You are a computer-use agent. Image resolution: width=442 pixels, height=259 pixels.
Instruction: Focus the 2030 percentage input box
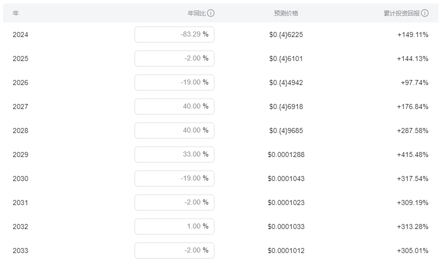(174, 178)
